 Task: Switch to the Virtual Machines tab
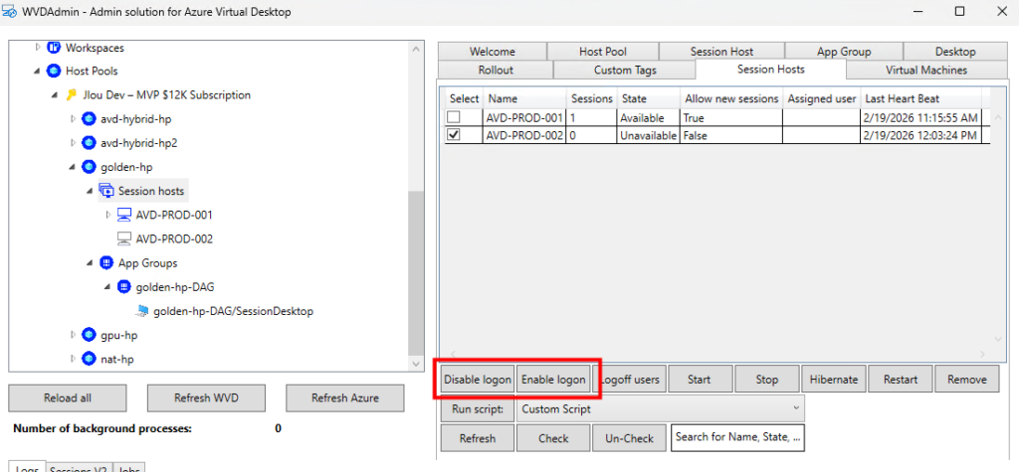(925, 70)
